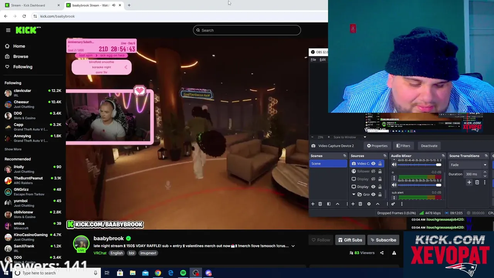Open options menu for the 'o' audio track
Image resolution: width=494 pixels, height=278 pixels.
(394, 178)
